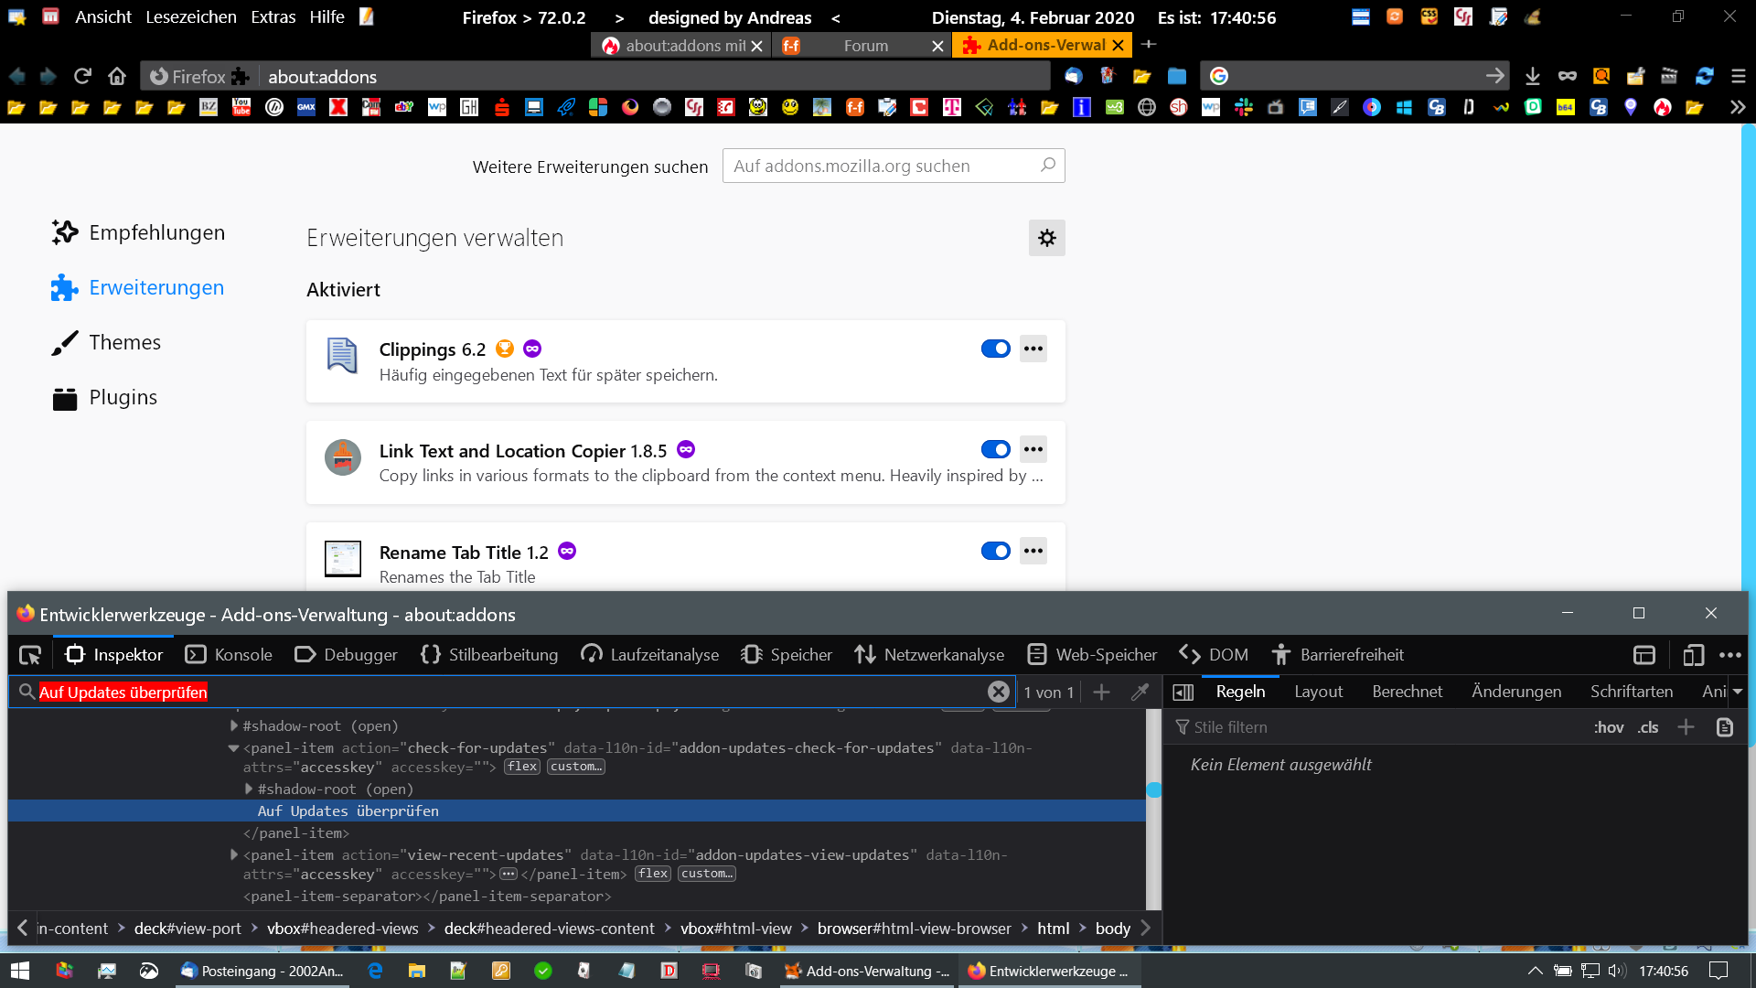Screen dimensions: 1756x988
Task: Collapse the check-for-updates panel-item node
Action: (x=234, y=748)
